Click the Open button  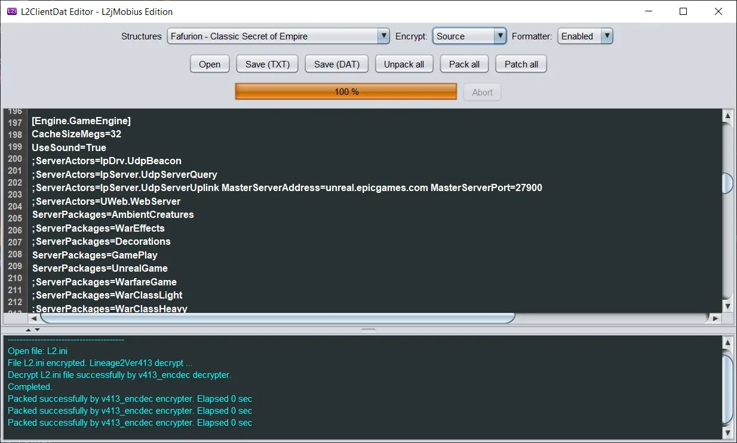tap(210, 64)
